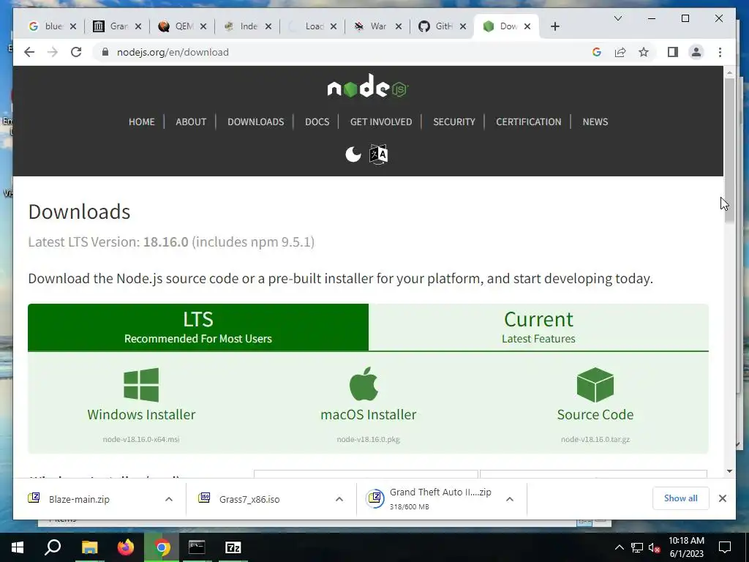
Task: Bookmark this page with the star
Action: pos(644,52)
